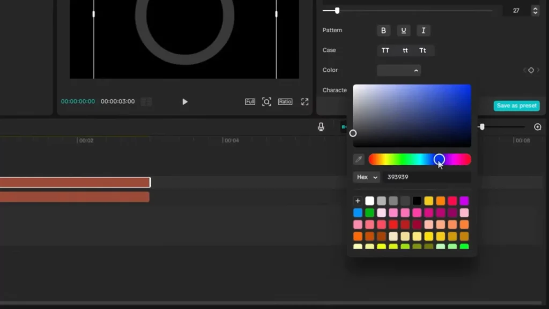Screen dimensions: 549x309
Task: Click the microphone record voiceover icon
Action: tap(321, 127)
